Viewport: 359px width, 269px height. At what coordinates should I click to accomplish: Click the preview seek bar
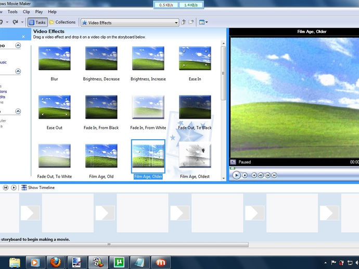[294, 168]
